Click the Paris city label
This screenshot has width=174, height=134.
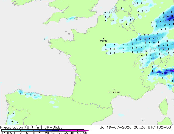(104, 41)
